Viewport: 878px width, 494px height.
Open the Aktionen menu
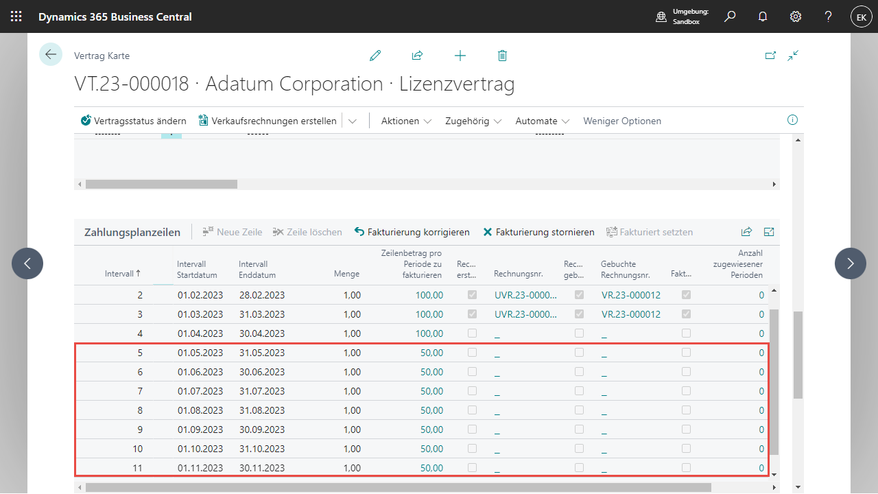coord(406,121)
